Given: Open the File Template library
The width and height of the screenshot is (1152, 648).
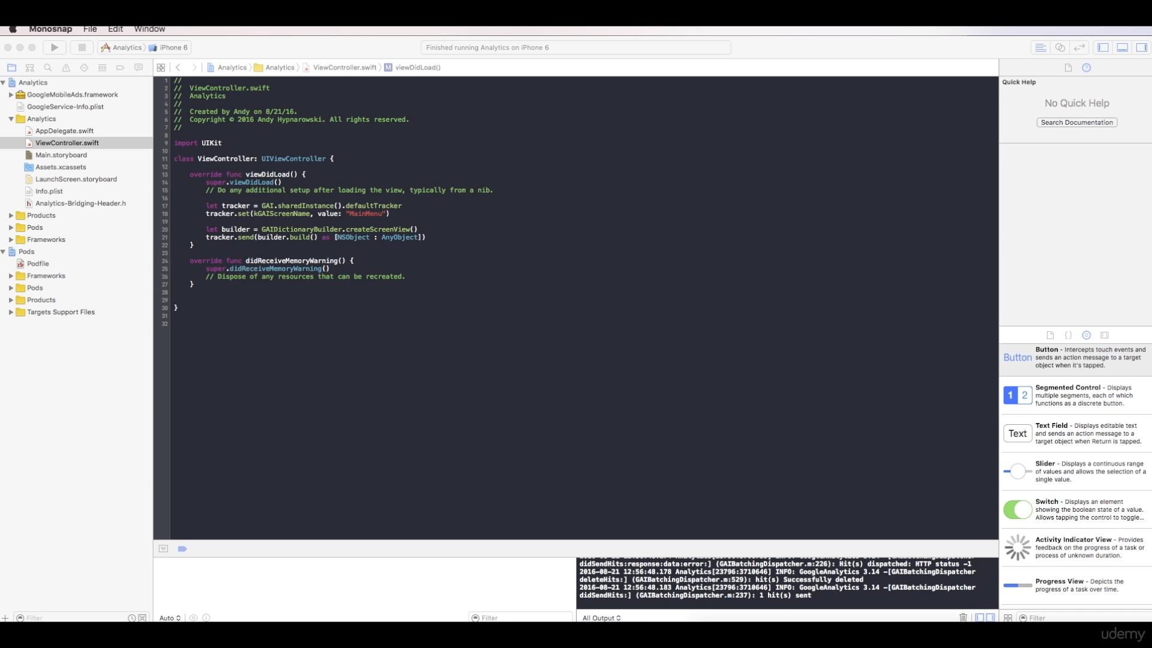Looking at the screenshot, I should tap(1050, 335).
